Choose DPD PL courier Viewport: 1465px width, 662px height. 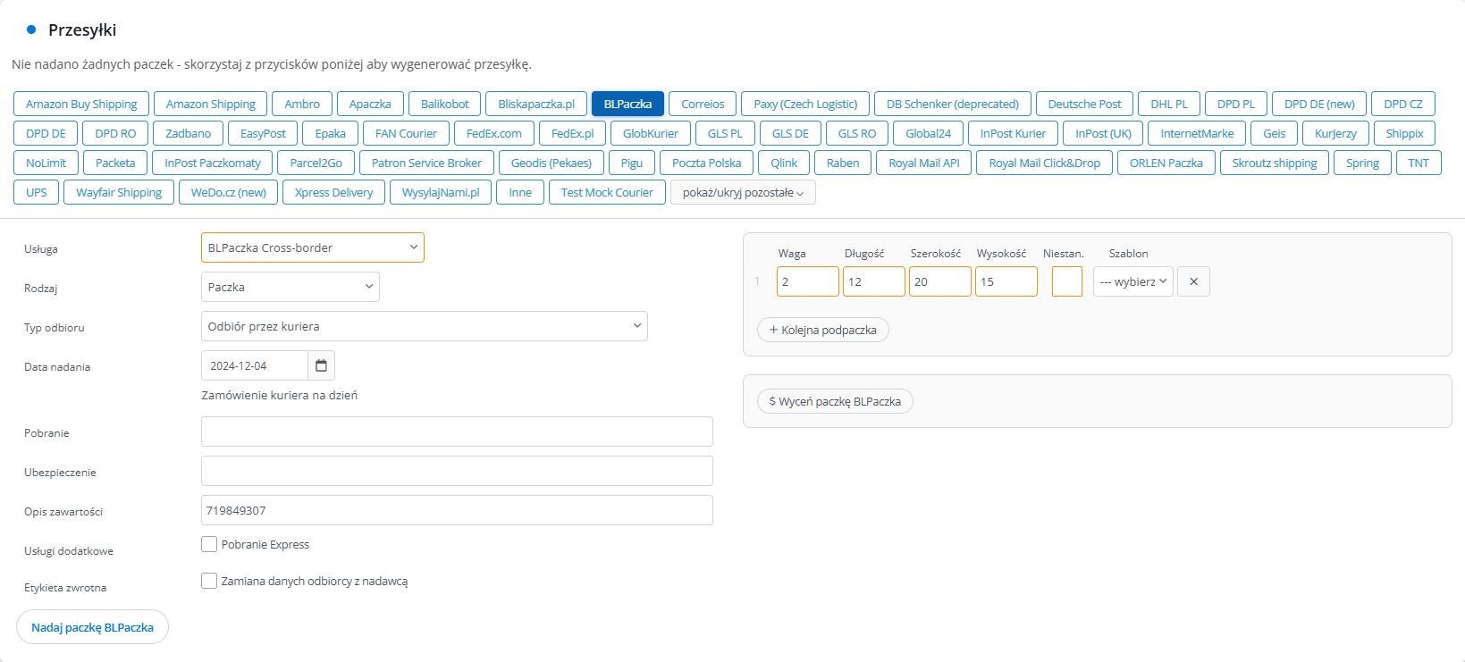pos(1236,104)
